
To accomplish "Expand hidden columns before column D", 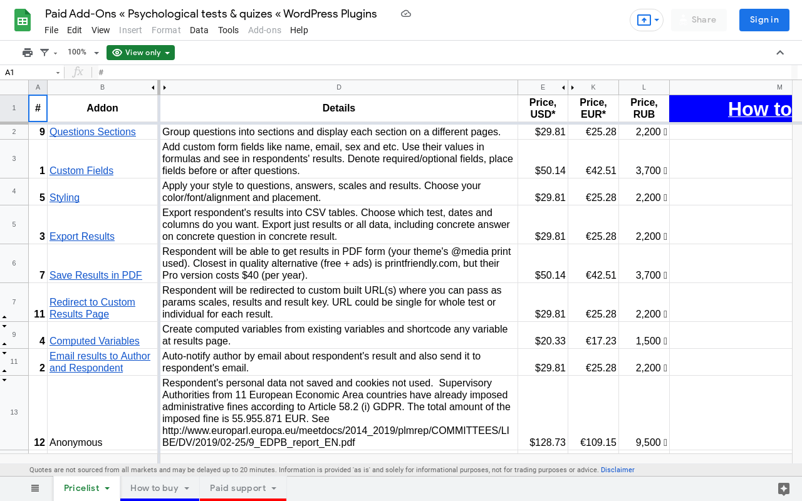I will 165,88.
